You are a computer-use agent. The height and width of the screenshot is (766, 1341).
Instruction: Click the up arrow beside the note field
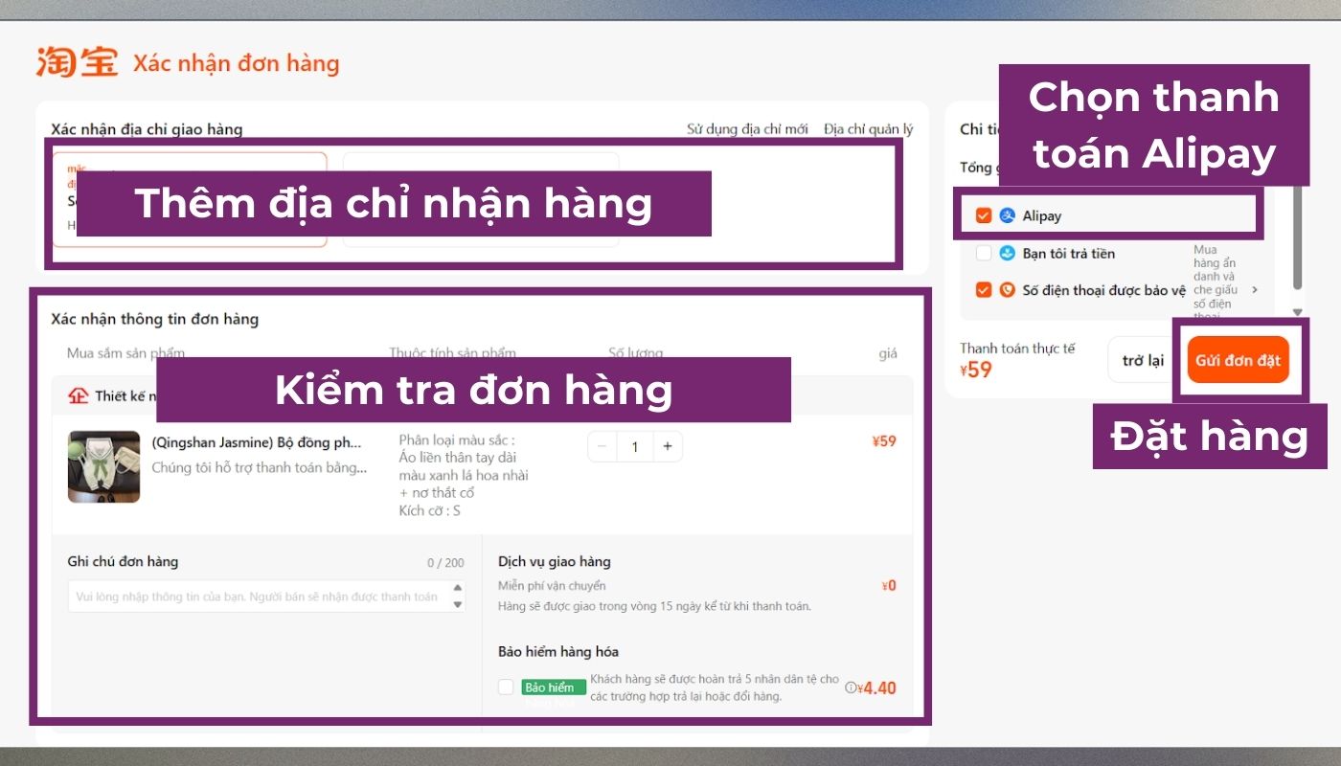pos(457,590)
